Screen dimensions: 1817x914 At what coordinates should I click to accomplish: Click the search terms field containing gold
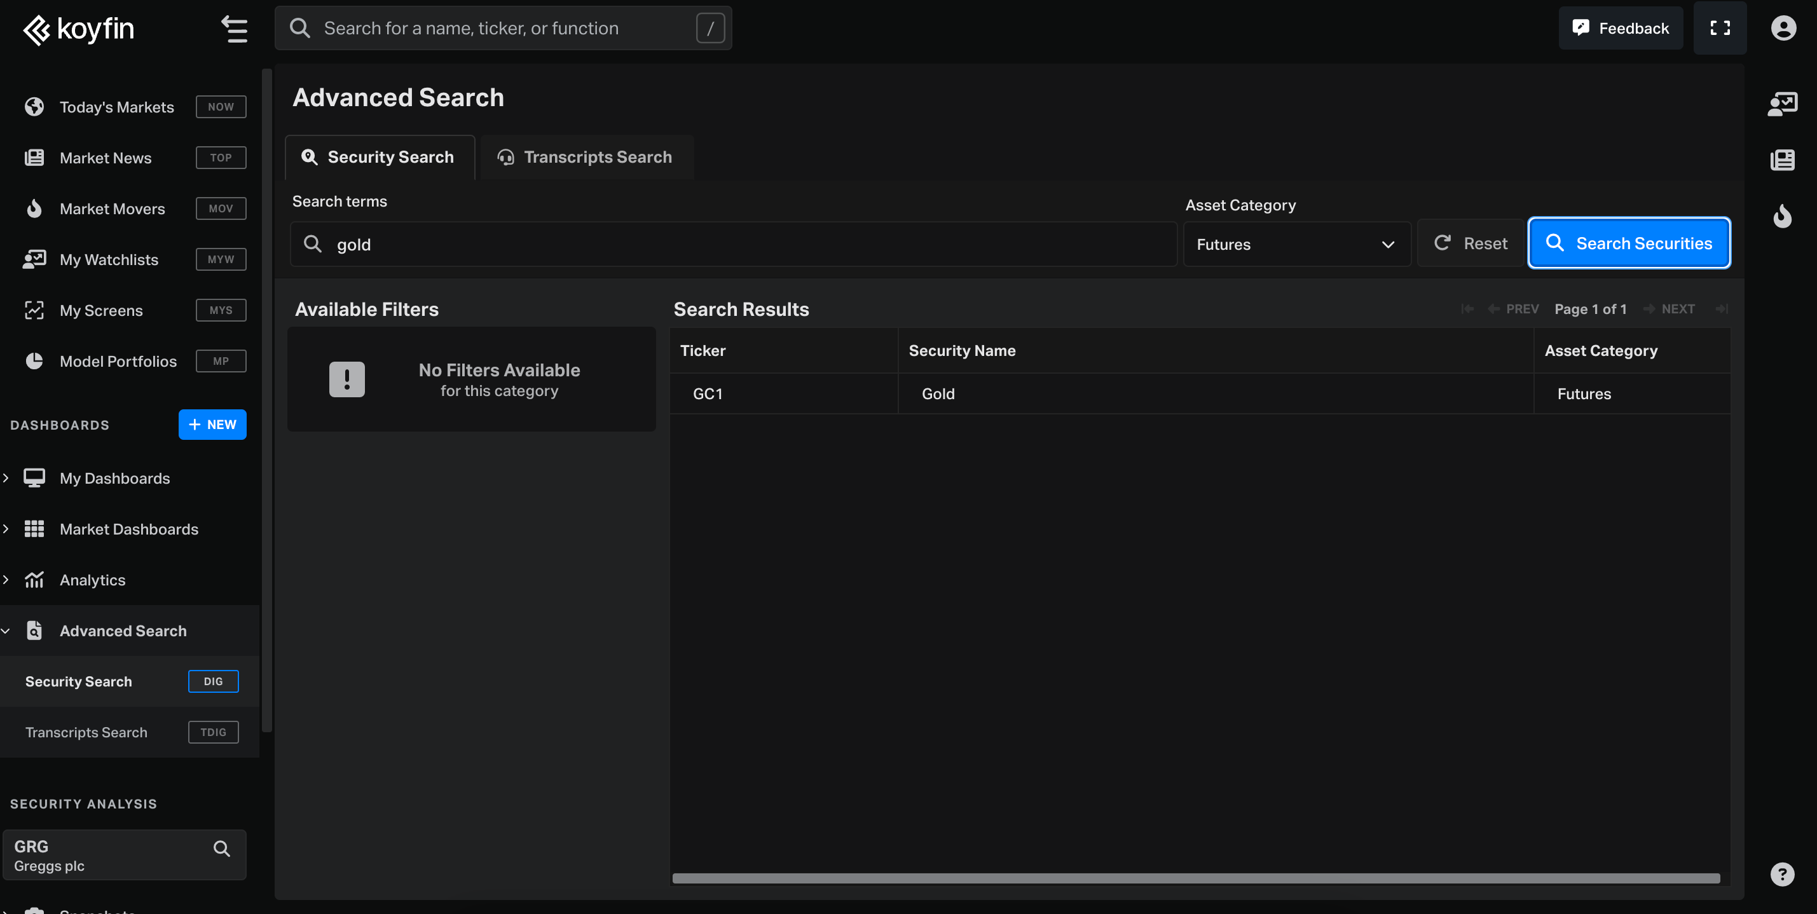click(734, 245)
